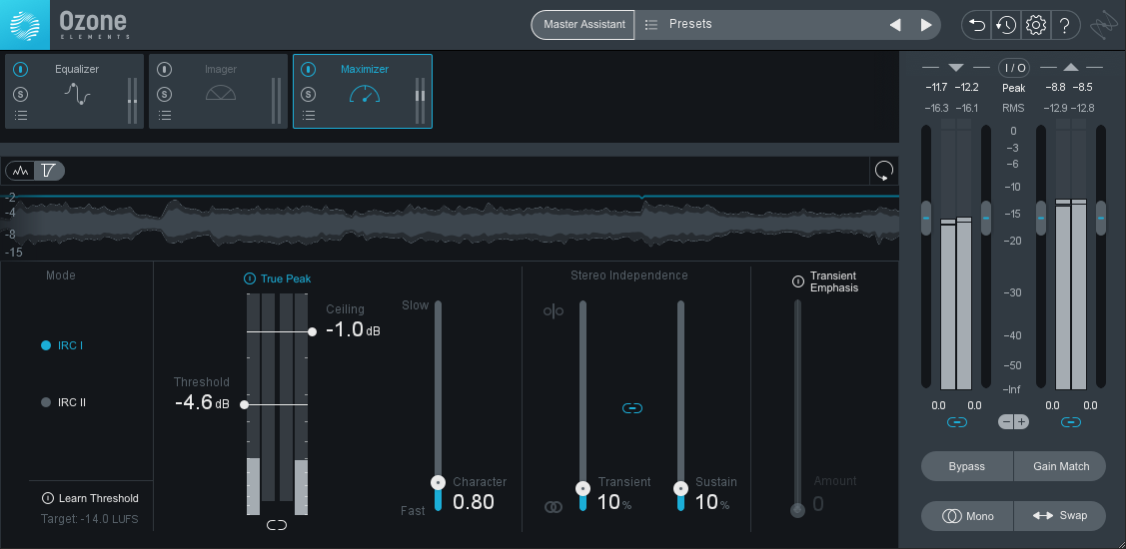This screenshot has height=549, width=1126.
Task: Open the Master Assistant
Action: click(583, 24)
